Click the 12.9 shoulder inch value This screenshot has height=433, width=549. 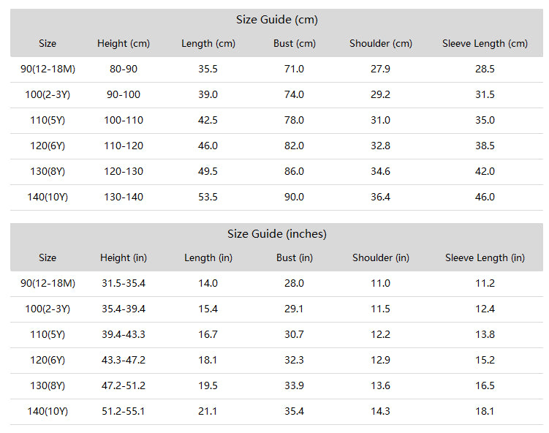pos(381,360)
